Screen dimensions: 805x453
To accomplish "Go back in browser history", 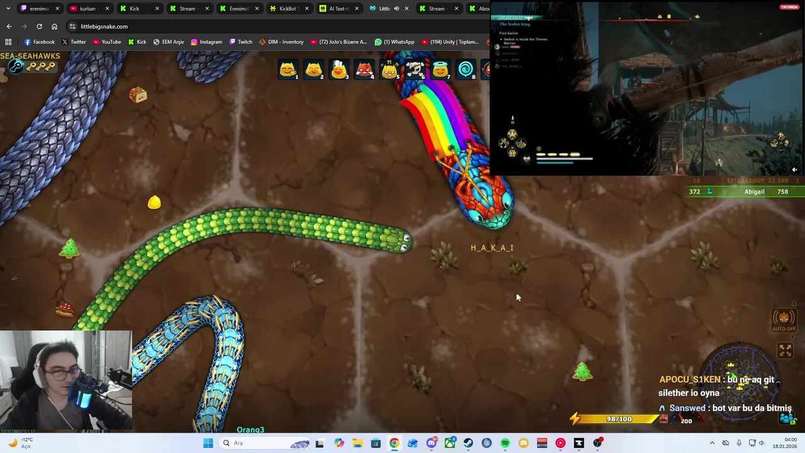I will (9, 26).
